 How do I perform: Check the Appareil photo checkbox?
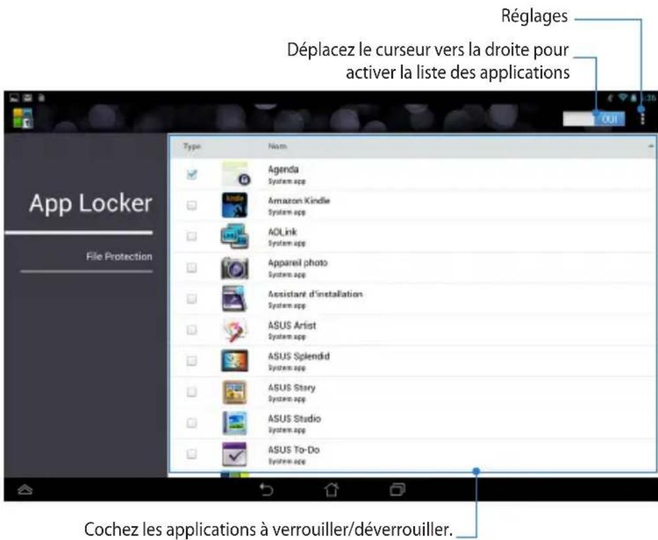pos(191,267)
